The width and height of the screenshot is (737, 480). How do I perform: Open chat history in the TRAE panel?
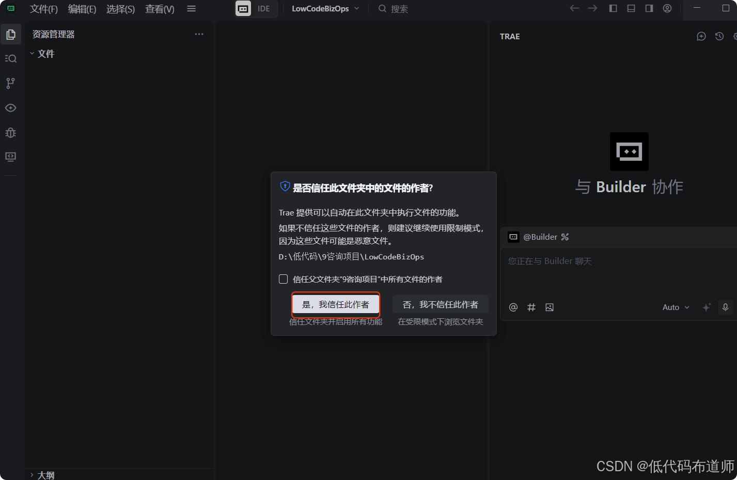pyautogui.click(x=719, y=36)
